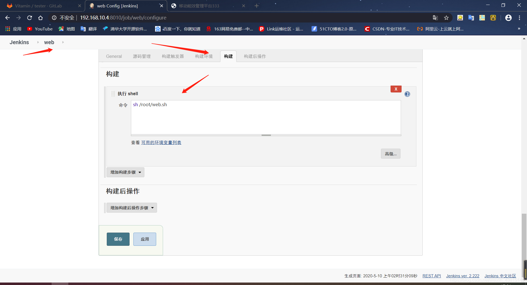
Task: Click the translate page icon in address bar
Action: pyautogui.click(x=435, y=18)
